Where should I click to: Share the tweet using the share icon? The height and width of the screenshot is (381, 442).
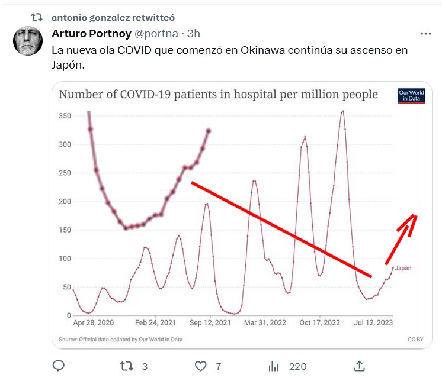coord(359,366)
